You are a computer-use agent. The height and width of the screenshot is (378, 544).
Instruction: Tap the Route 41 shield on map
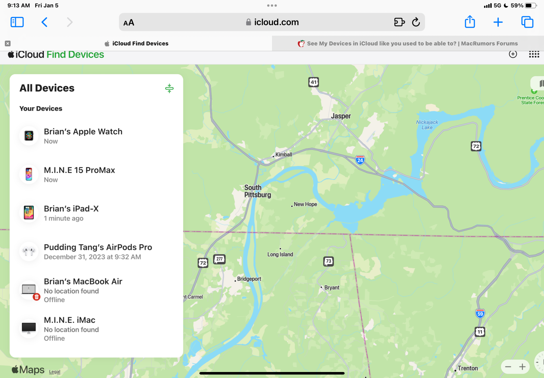click(x=314, y=82)
